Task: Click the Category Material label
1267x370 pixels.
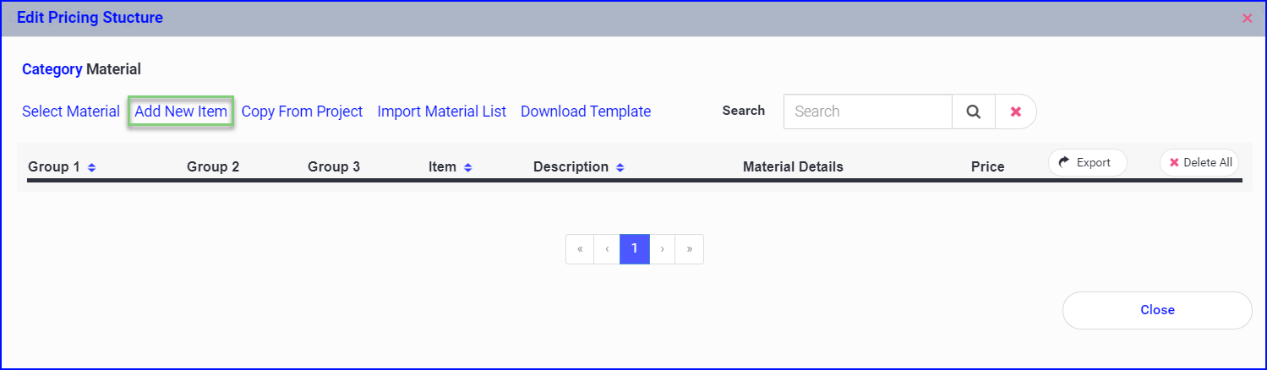Action: [81, 69]
